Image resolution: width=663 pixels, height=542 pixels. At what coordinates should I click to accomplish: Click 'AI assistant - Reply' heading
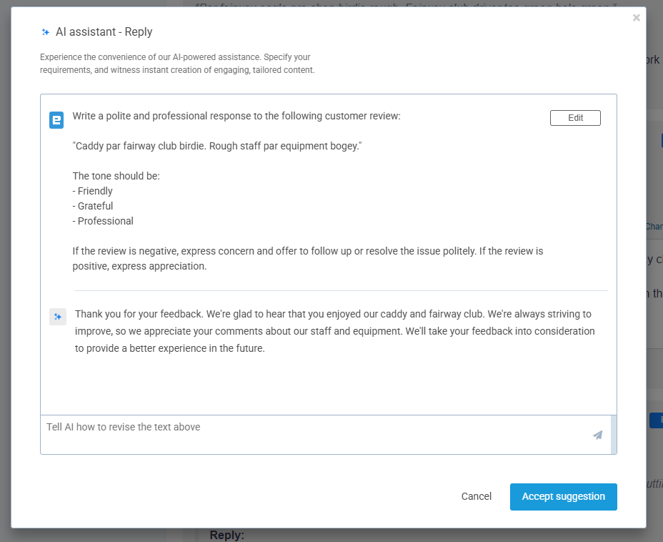point(104,31)
